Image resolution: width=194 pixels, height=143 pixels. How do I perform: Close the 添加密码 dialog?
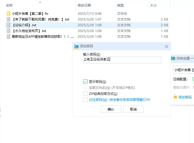tap(166, 46)
